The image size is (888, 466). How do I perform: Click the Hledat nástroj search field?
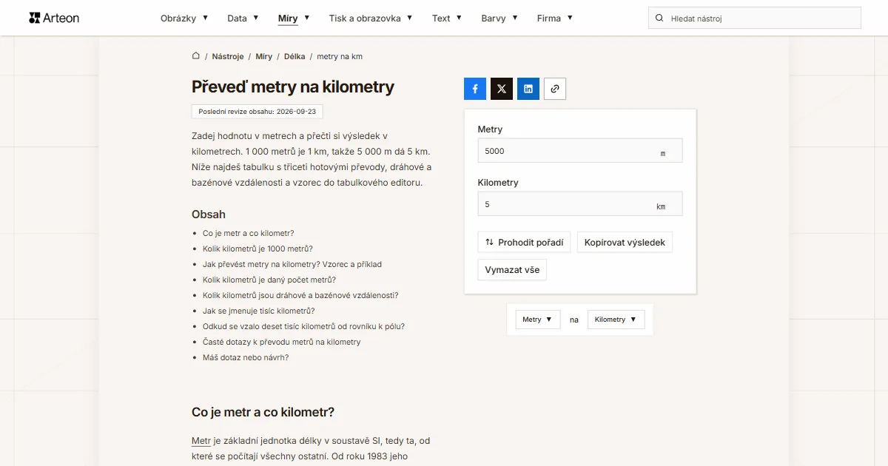[x=755, y=18]
